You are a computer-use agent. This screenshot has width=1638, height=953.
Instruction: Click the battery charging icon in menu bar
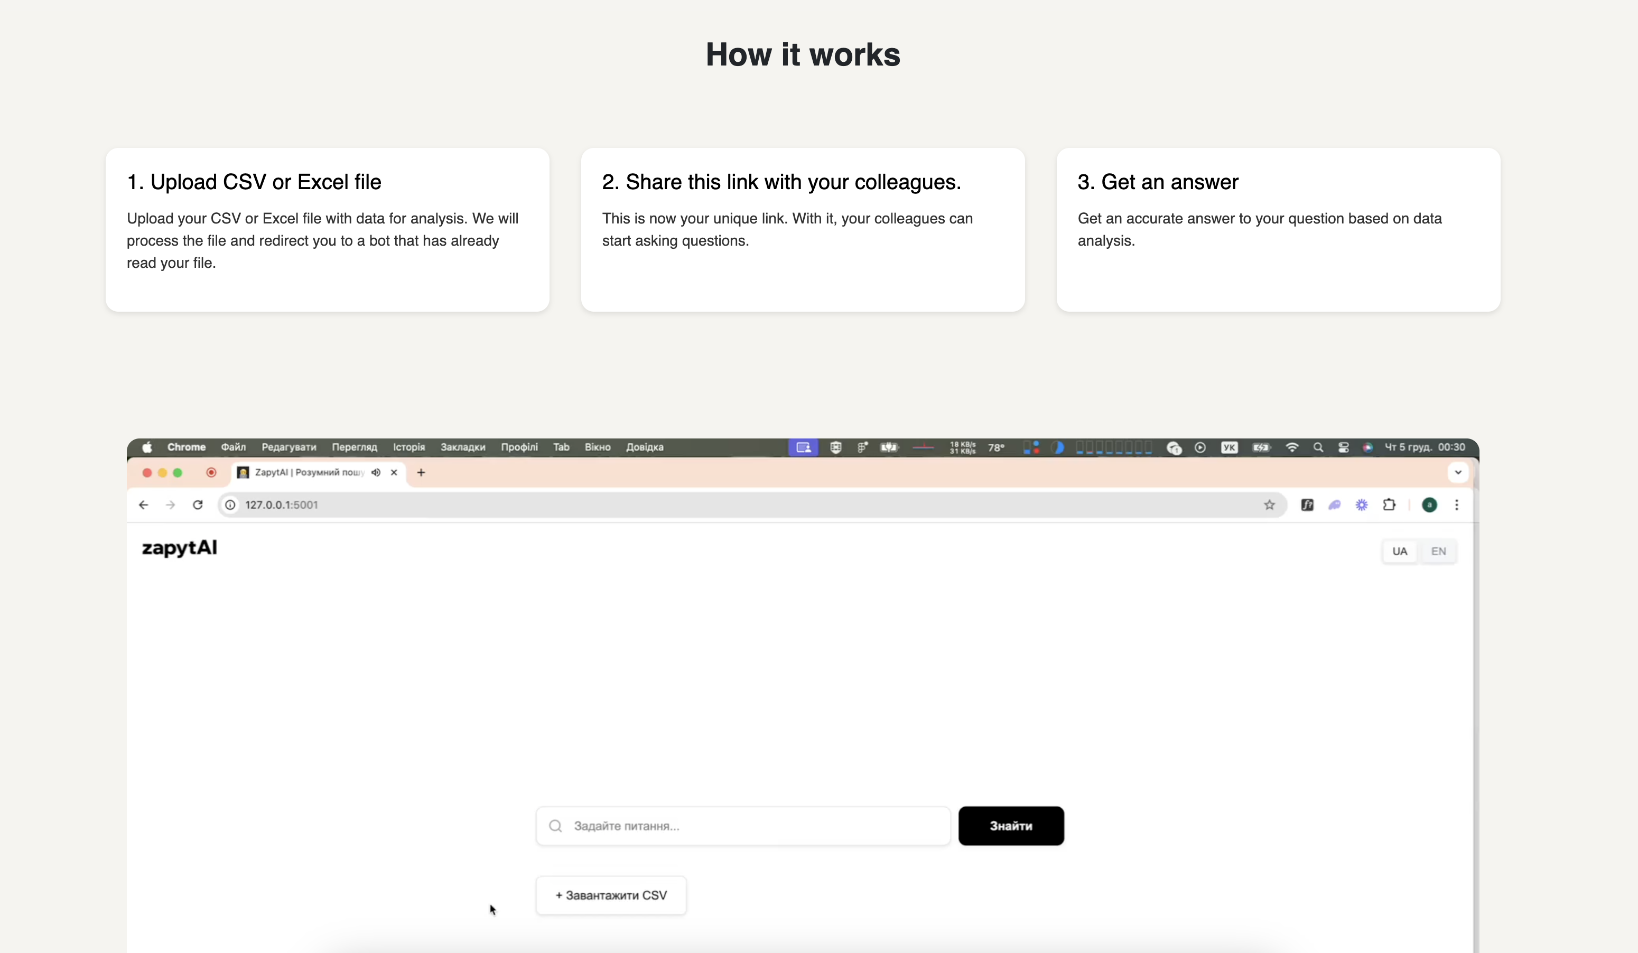pos(1260,447)
